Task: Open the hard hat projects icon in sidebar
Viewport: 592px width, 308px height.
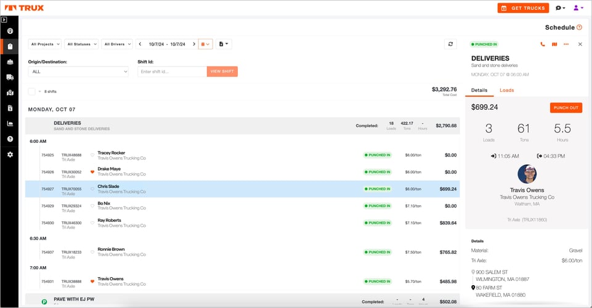Action: pos(10,62)
